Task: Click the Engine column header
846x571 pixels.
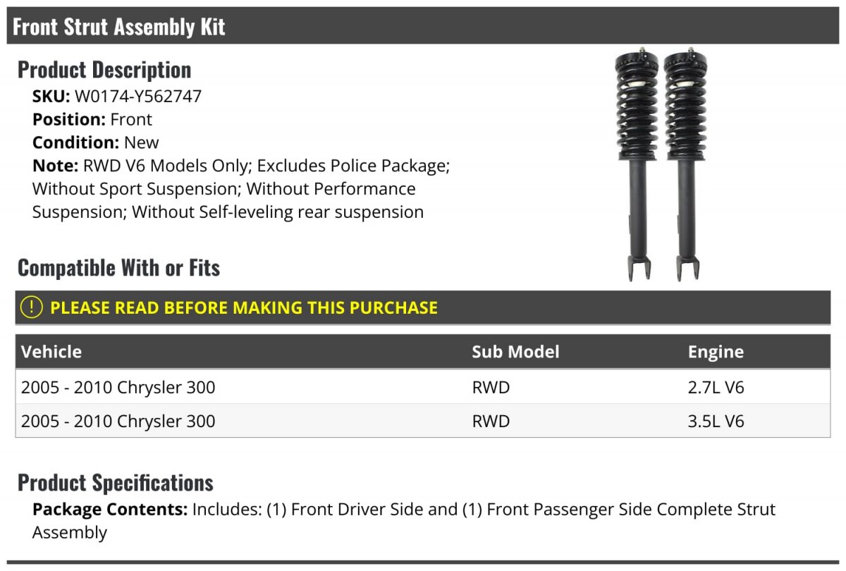Action: coord(716,352)
